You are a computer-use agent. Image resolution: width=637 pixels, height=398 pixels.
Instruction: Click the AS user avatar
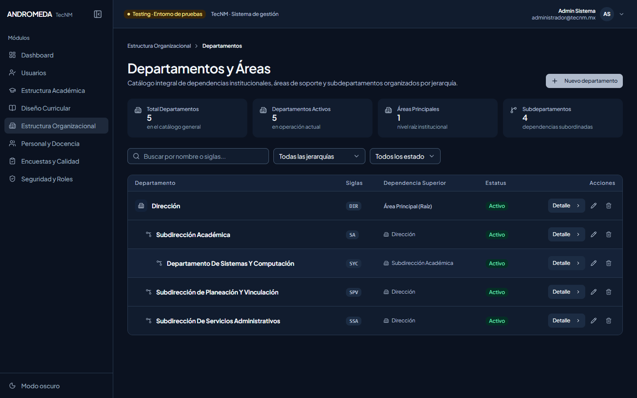[x=607, y=14]
